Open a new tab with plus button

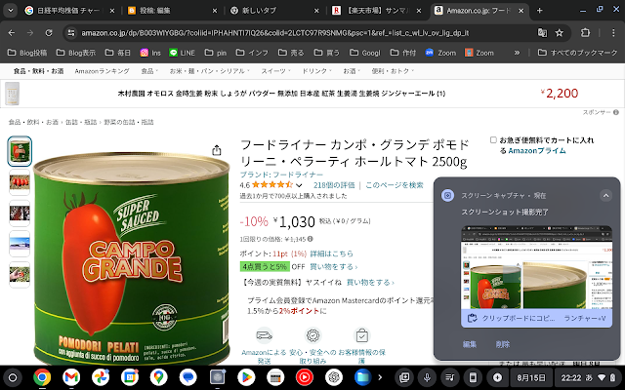click(540, 11)
